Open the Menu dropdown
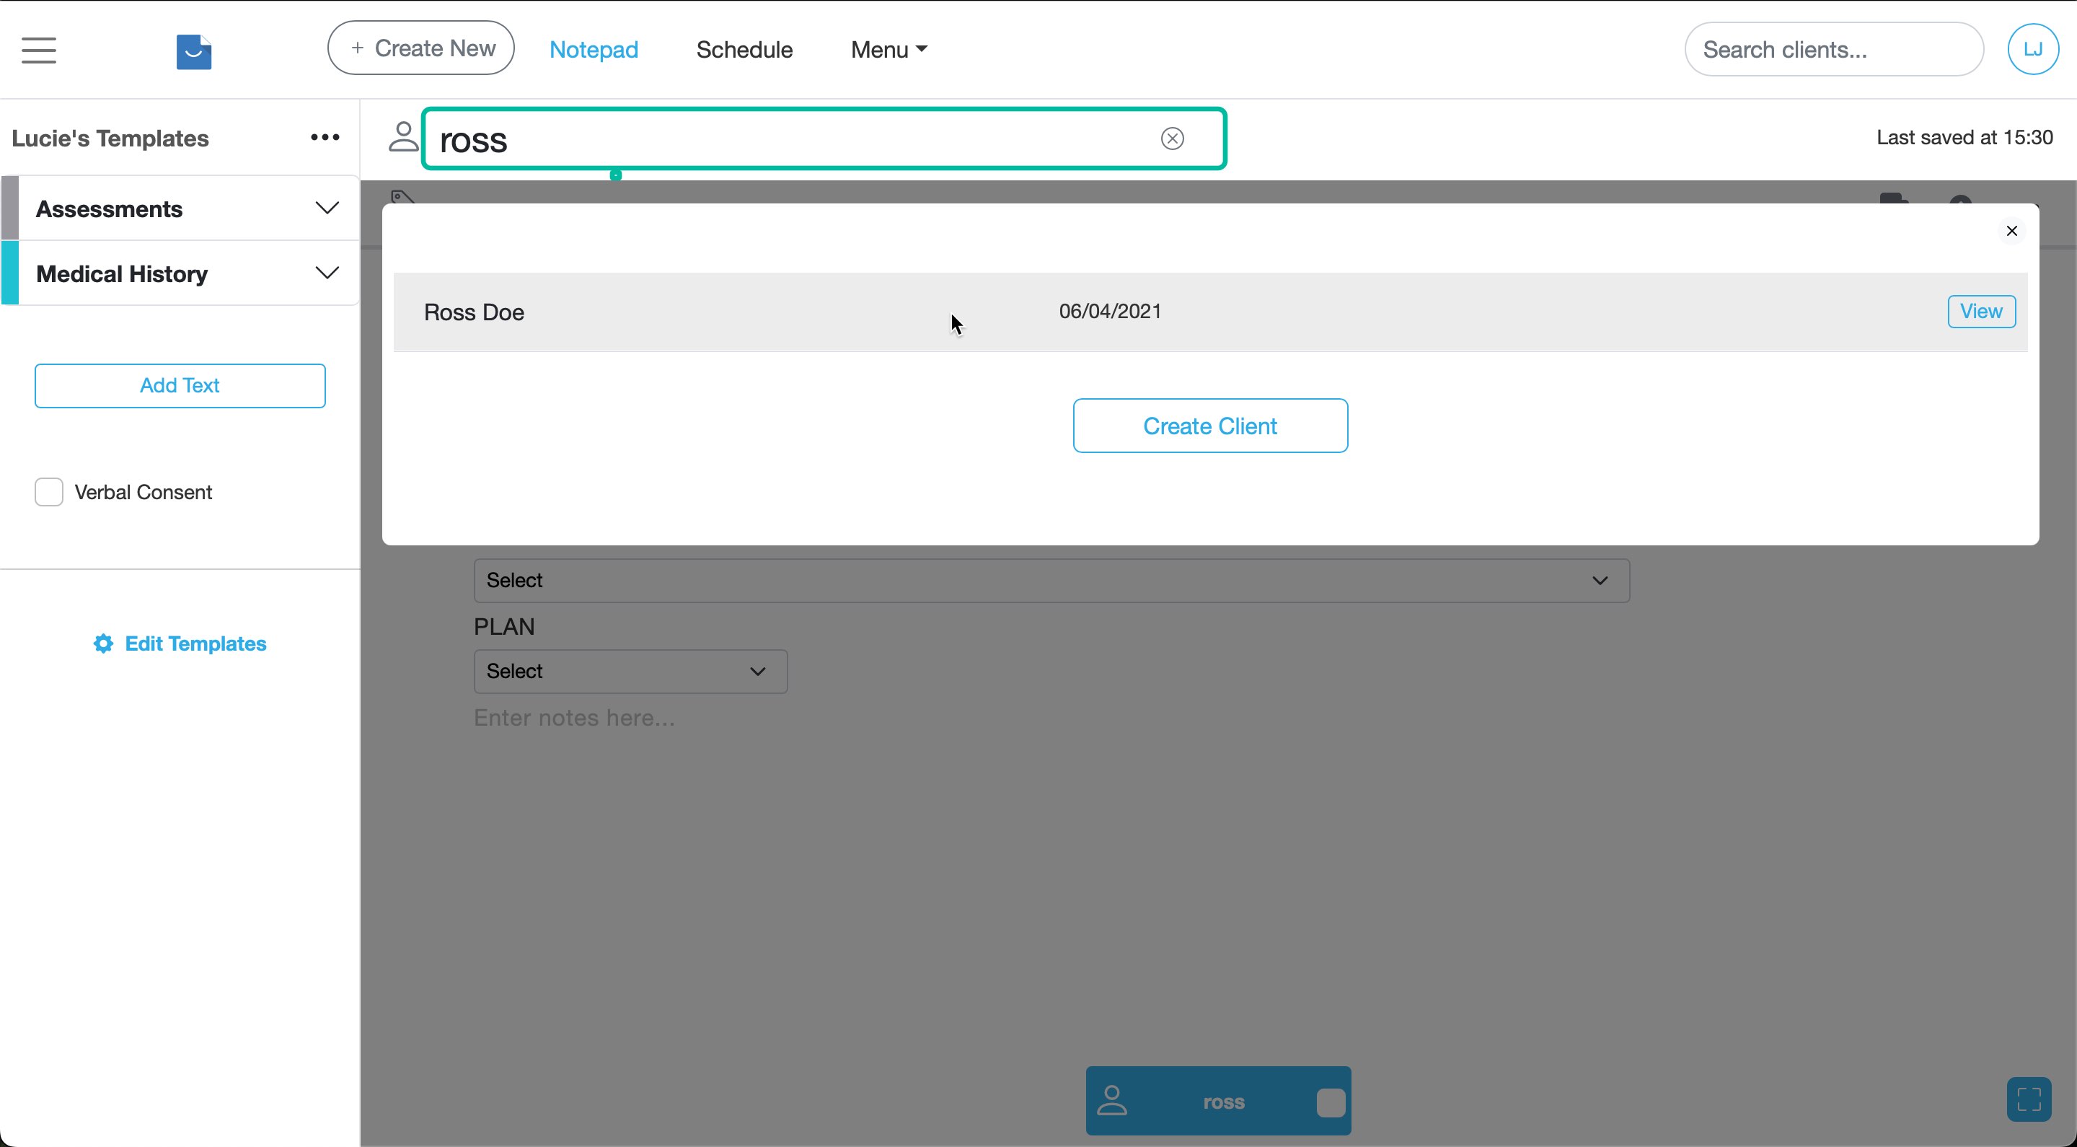The image size is (2077, 1147). tap(888, 49)
